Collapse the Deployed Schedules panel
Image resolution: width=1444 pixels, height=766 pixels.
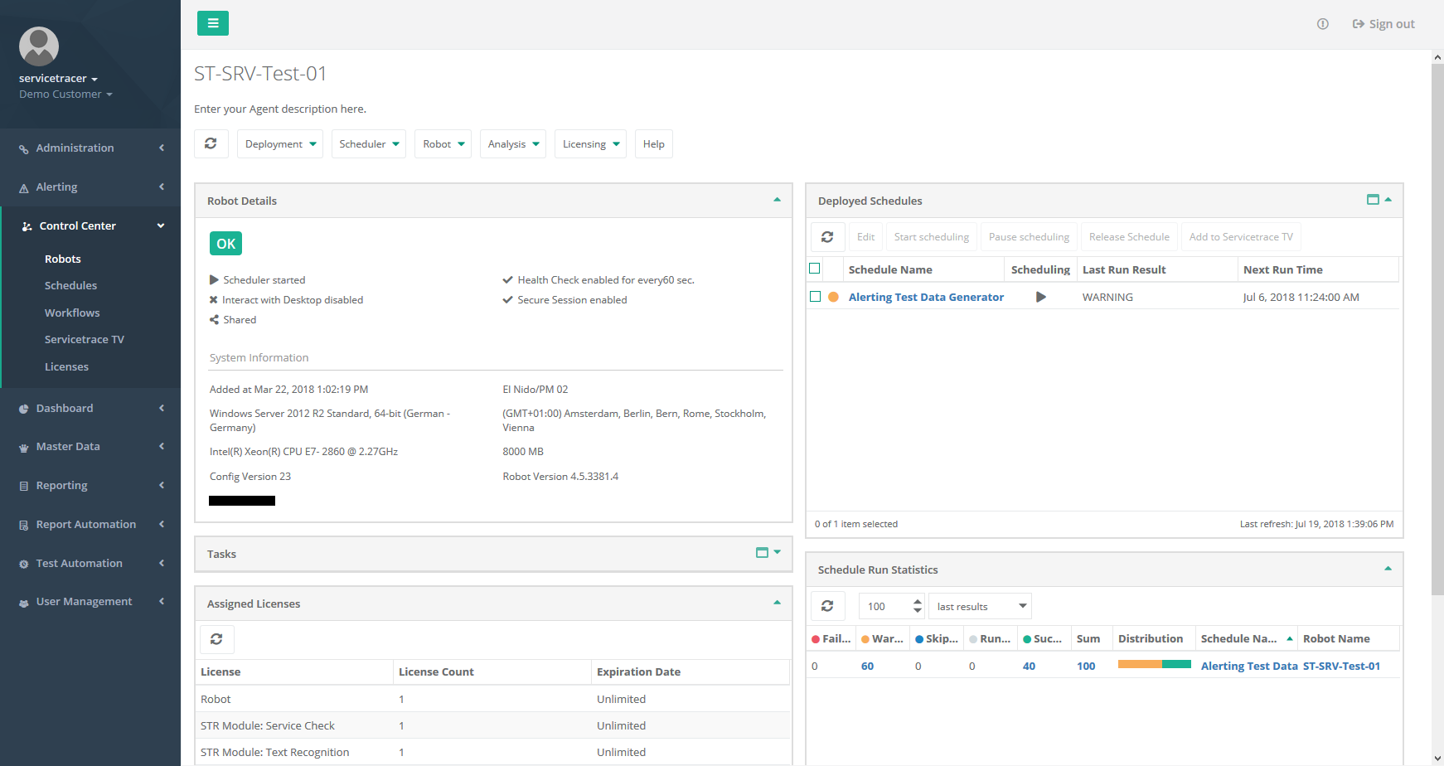point(1388,200)
